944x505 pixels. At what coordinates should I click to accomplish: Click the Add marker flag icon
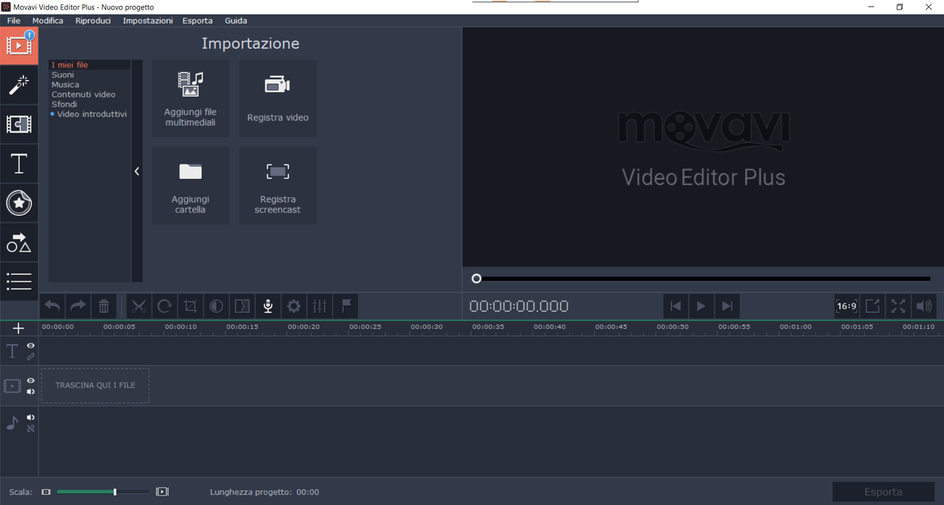pos(345,306)
